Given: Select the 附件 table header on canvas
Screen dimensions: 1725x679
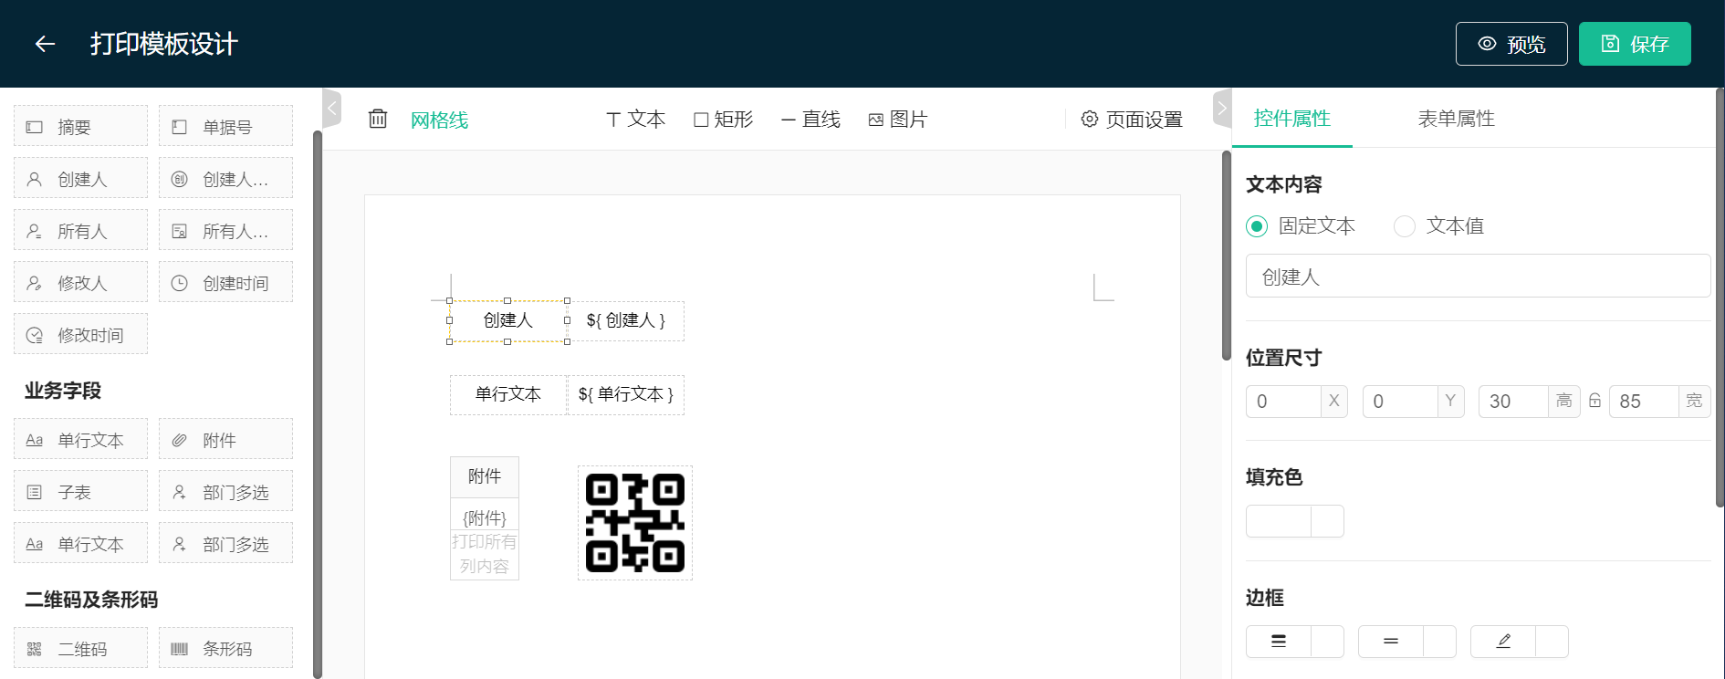Looking at the screenshot, I should (x=485, y=476).
